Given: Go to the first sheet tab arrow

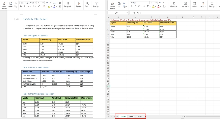Looking at the screenshot, I should 108,117.
